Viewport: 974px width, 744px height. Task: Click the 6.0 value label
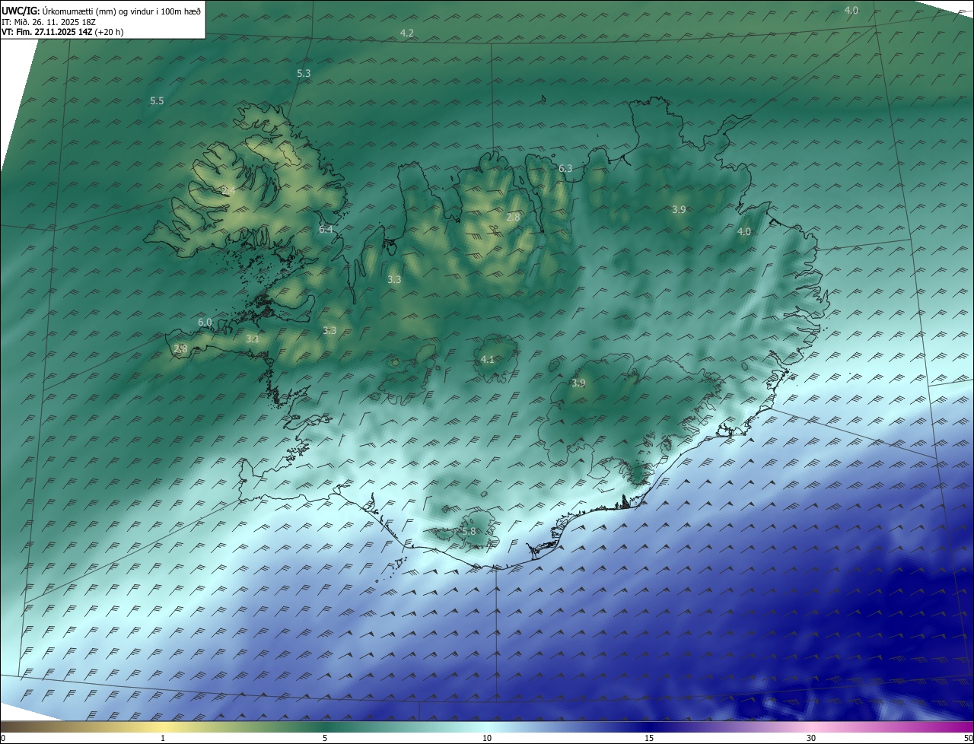205,323
